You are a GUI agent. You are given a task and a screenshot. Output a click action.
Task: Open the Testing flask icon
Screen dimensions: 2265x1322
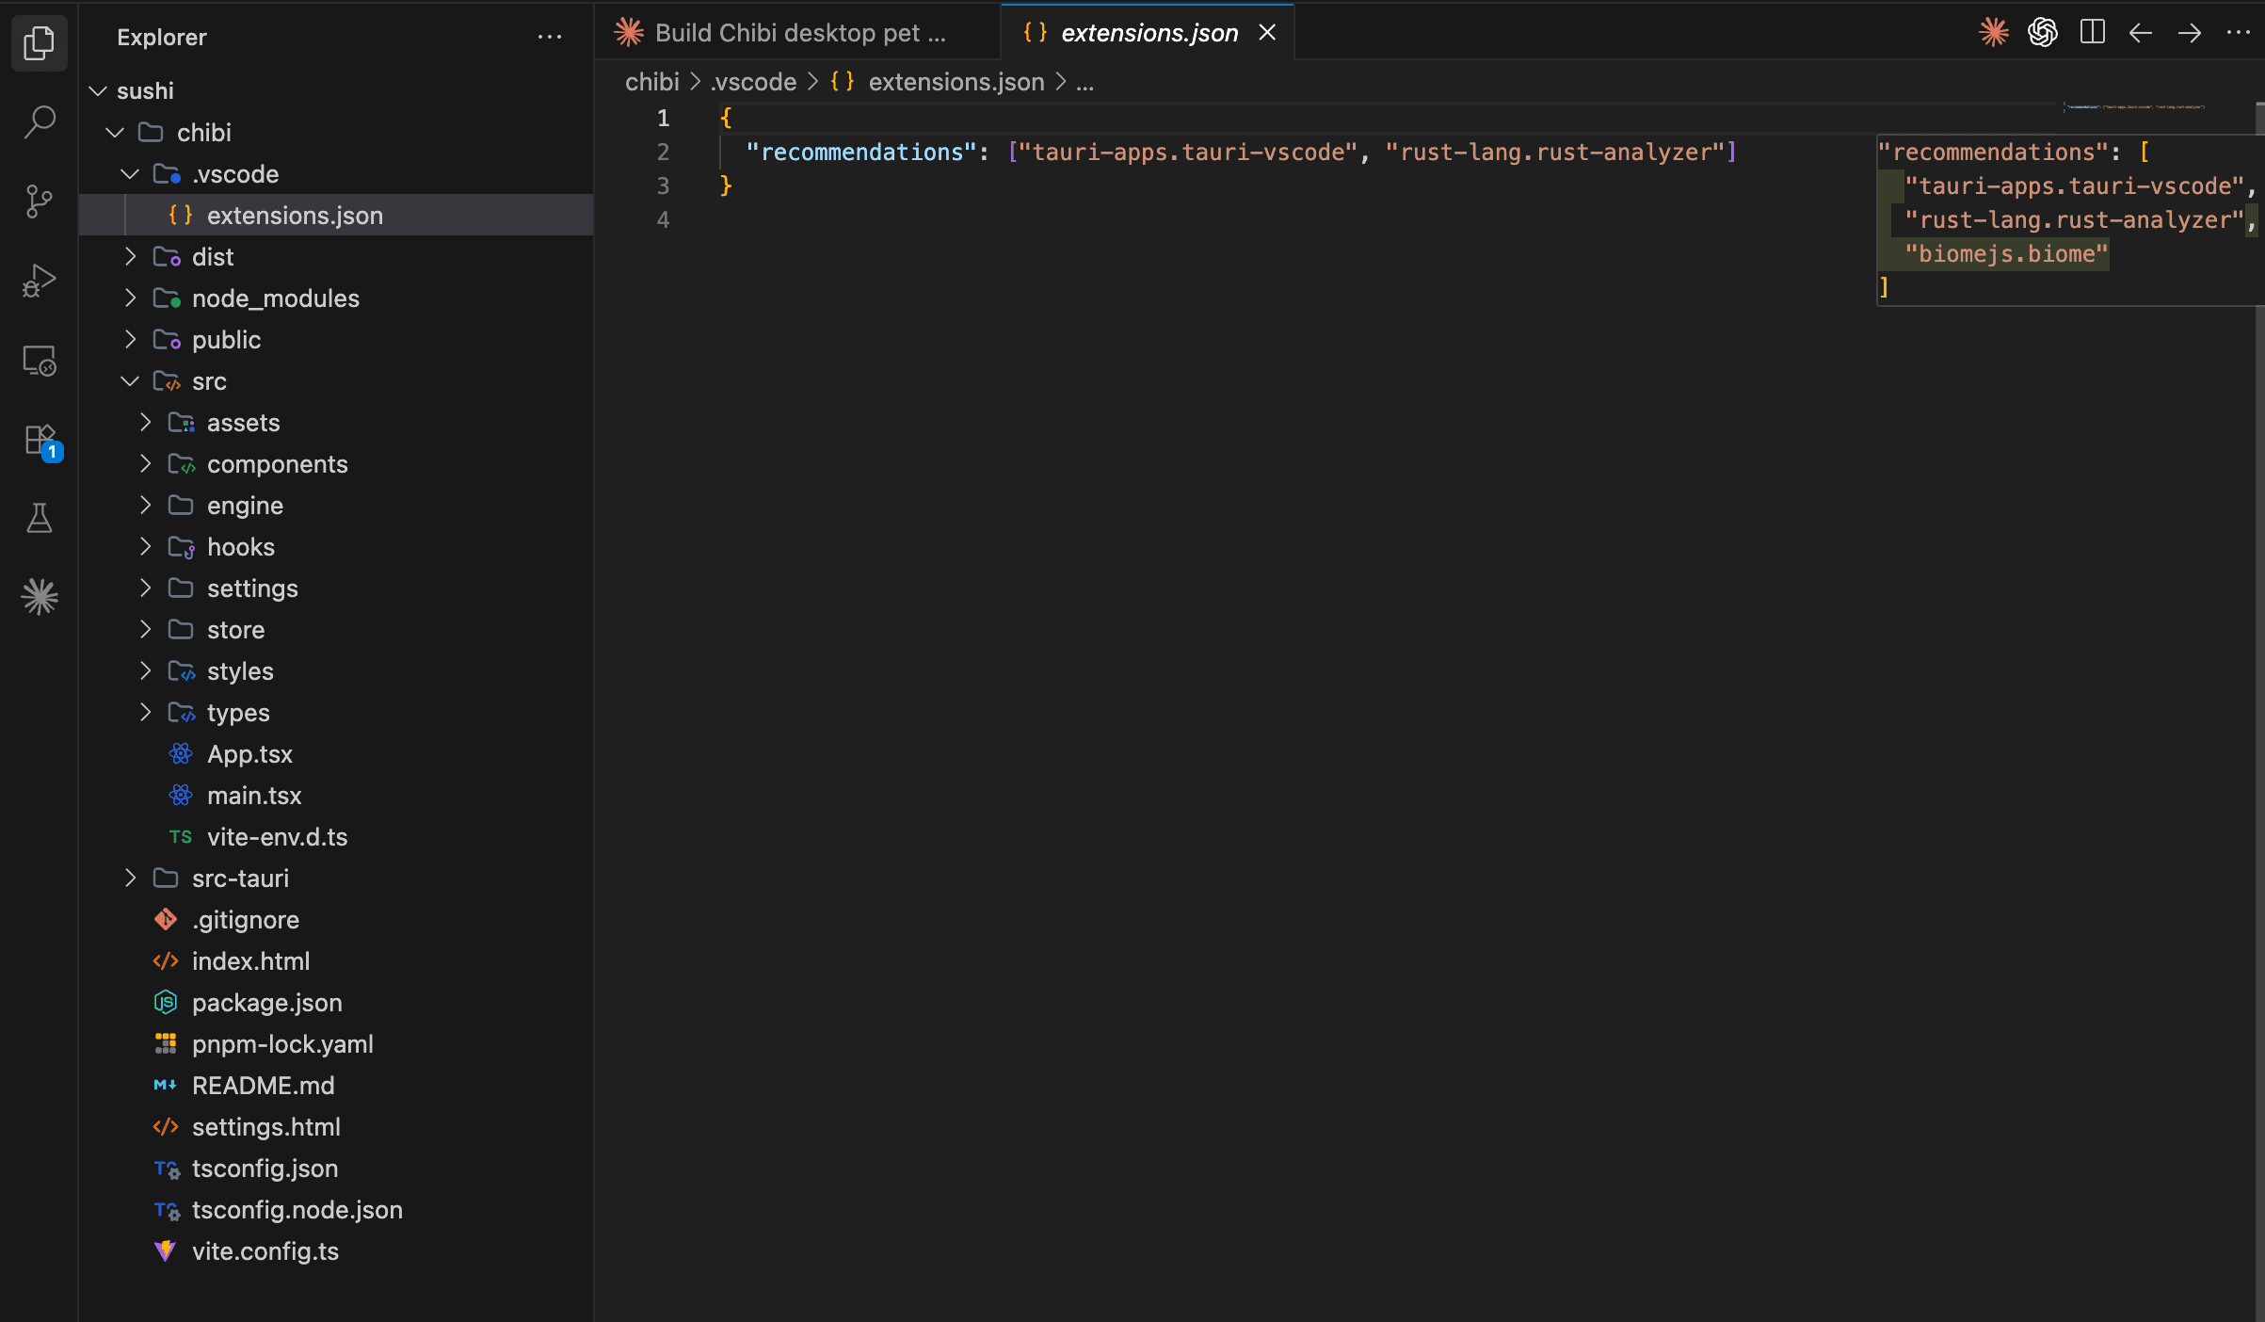(x=39, y=517)
